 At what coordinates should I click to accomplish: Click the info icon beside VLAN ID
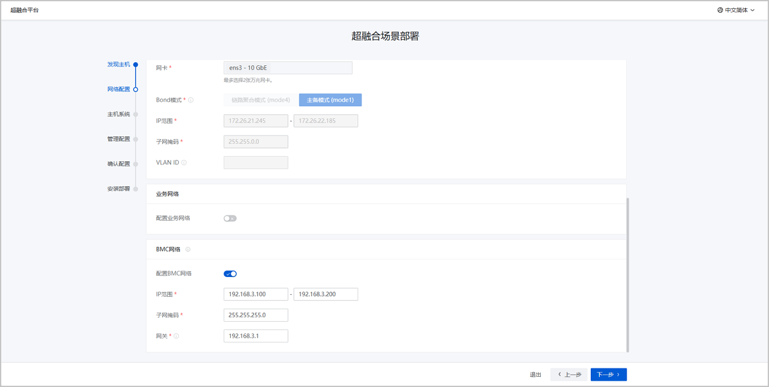(184, 162)
